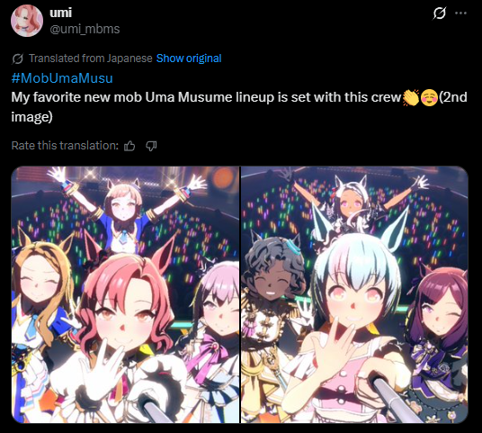Click the "Translated from Japanese" label

(x=90, y=59)
